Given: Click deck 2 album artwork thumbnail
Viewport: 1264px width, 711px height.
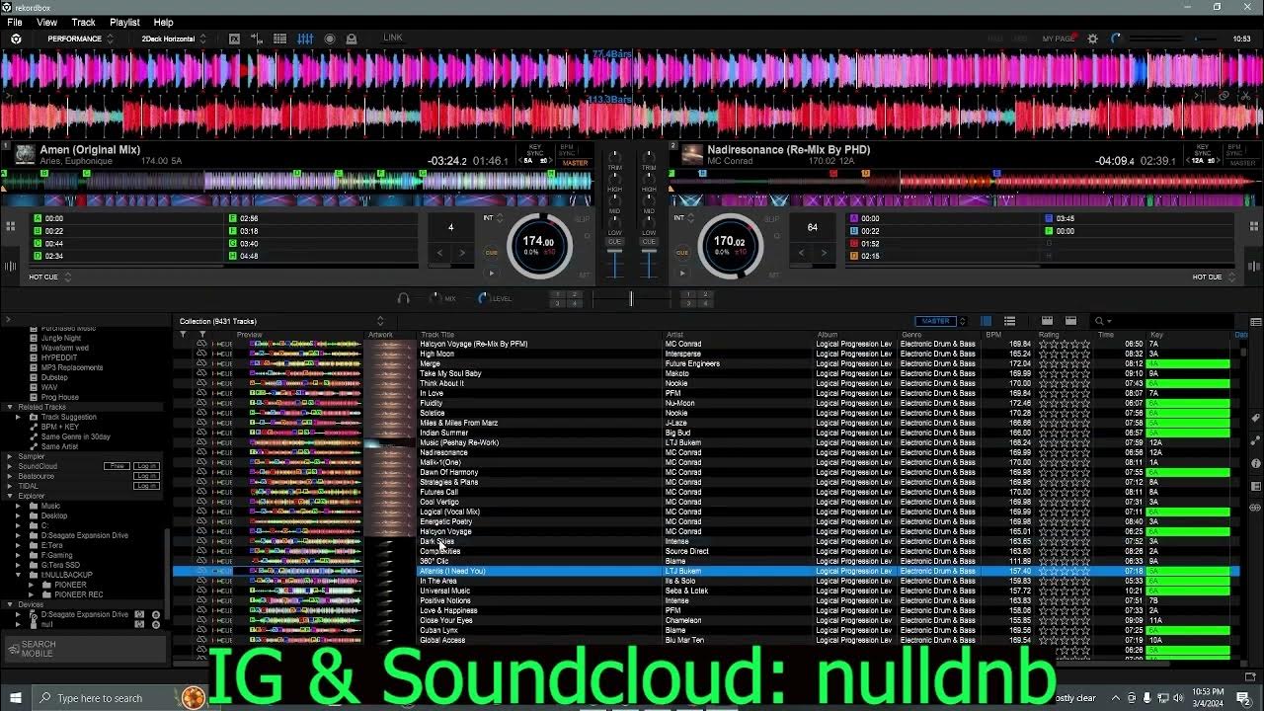Looking at the screenshot, I should 692,154.
